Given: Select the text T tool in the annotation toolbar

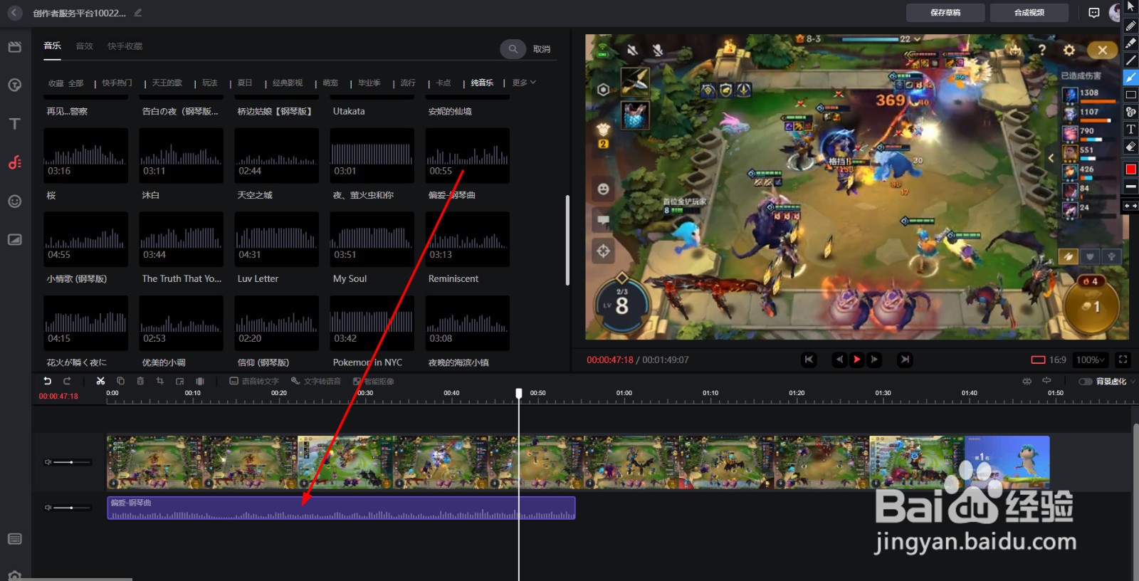Looking at the screenshot, I should tap(1130, 129).
